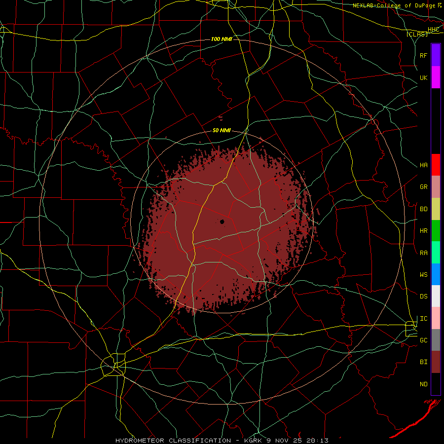This screenshot has width=444, height=444.
Task: Click the red HA legend color swatch
Action: [x=436, y=165]
